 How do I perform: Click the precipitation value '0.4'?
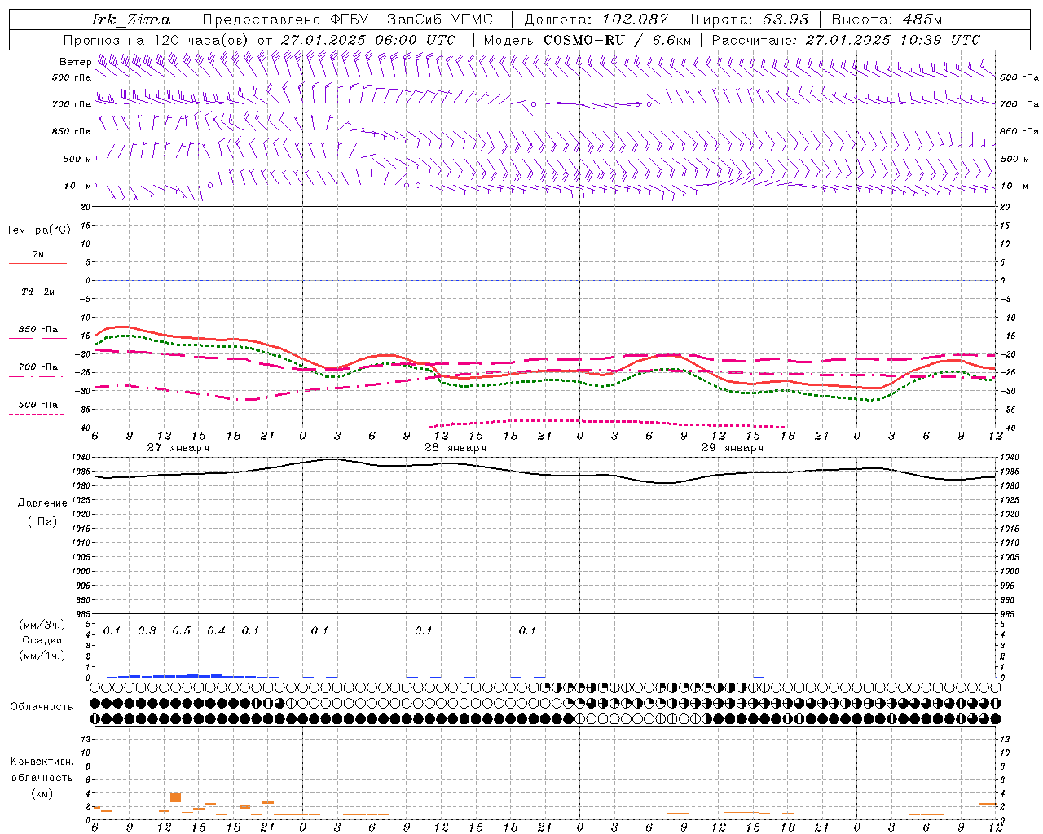coord(216,631)
